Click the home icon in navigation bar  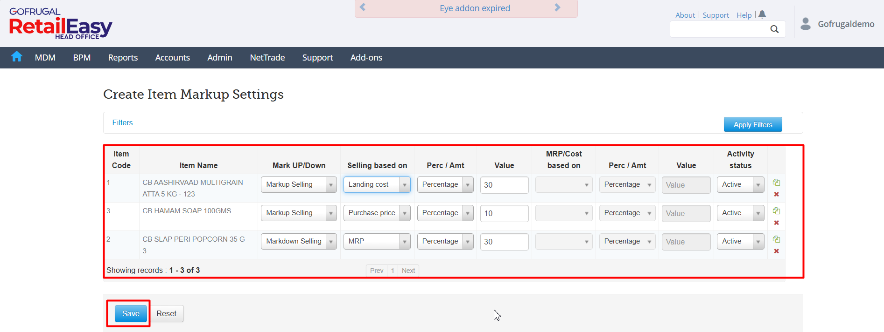[x=17, y=57]
